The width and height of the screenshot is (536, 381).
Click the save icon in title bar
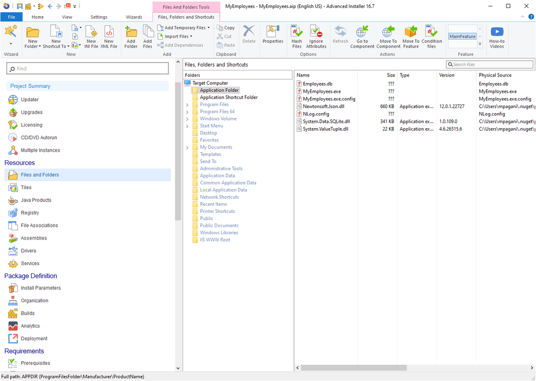pos(19,6)
